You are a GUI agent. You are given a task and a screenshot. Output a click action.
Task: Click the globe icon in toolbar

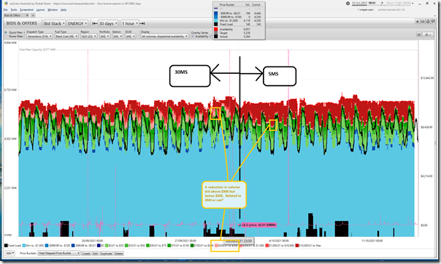[428, 21]
